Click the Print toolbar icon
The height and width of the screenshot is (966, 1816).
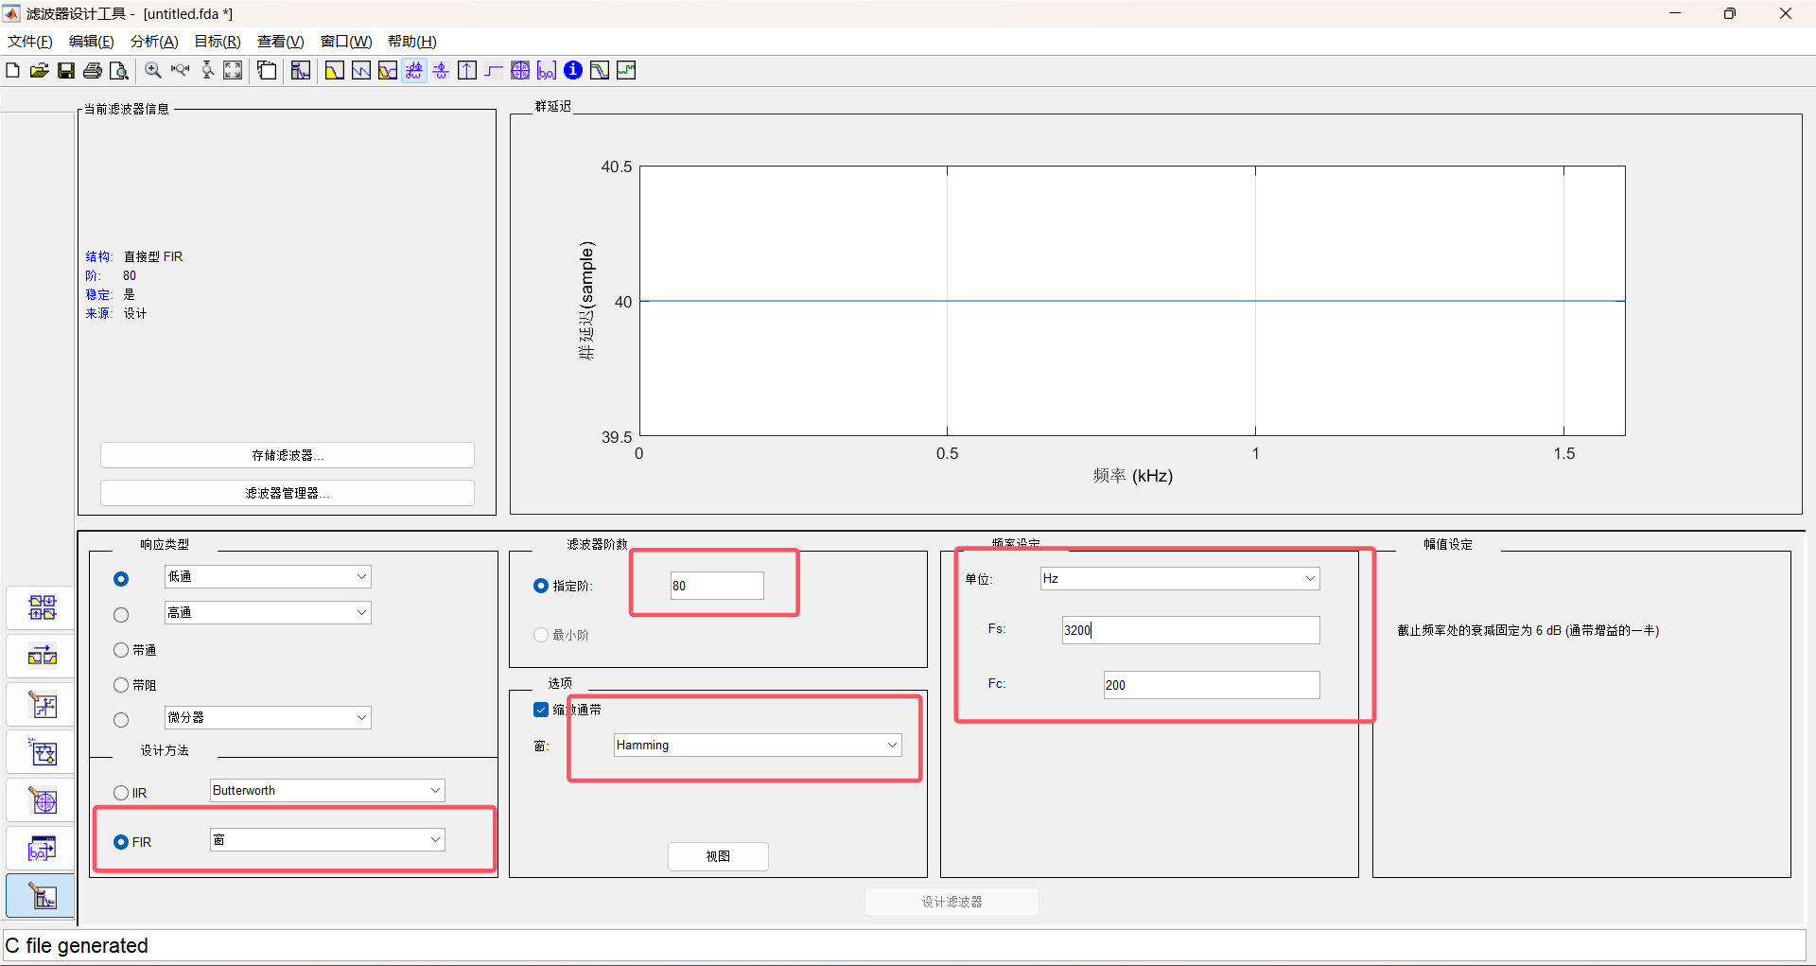[93, 70]
